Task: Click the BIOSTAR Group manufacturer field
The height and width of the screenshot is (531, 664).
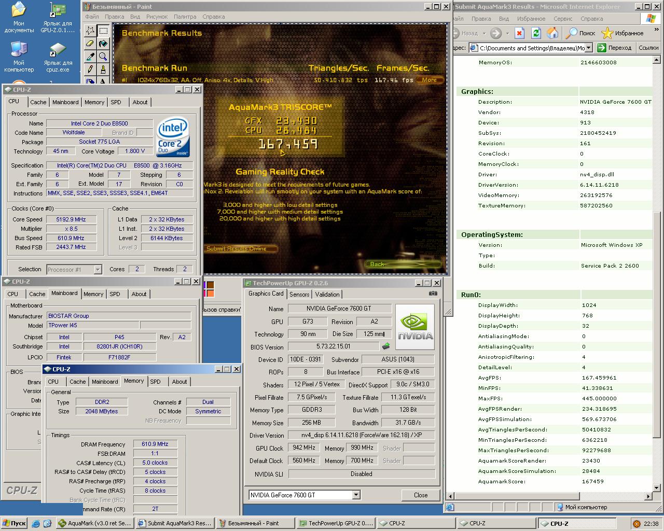Action: (119, 316)
